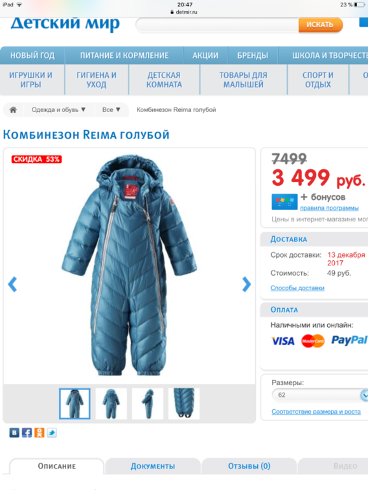
Task: Share product via Odnoklassniki icon
Action: pyautogui.click(x=39, y=433)
